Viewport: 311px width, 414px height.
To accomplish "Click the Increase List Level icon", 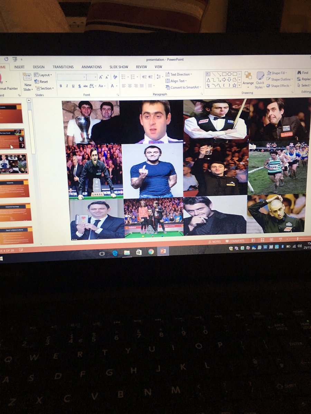I will point(151,77).
